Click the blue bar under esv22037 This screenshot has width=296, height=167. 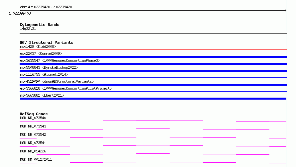(x=153, y=57)
